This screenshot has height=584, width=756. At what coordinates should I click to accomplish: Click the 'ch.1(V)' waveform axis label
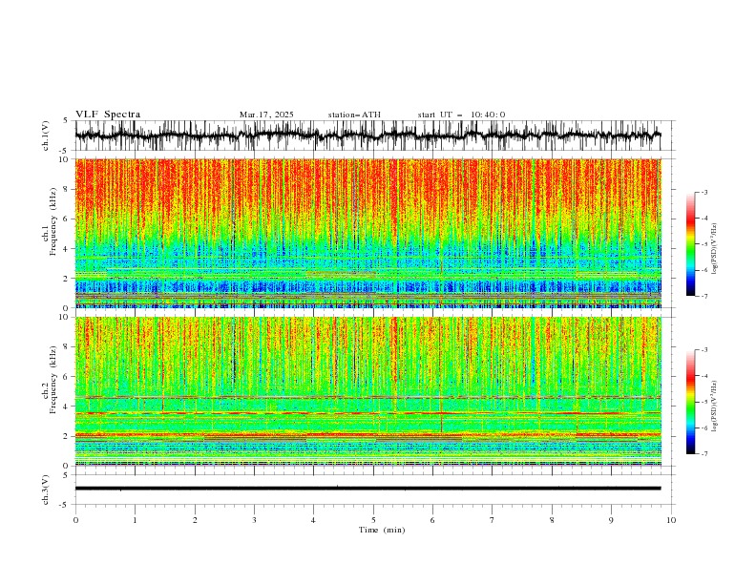click(x=46, y=136)
